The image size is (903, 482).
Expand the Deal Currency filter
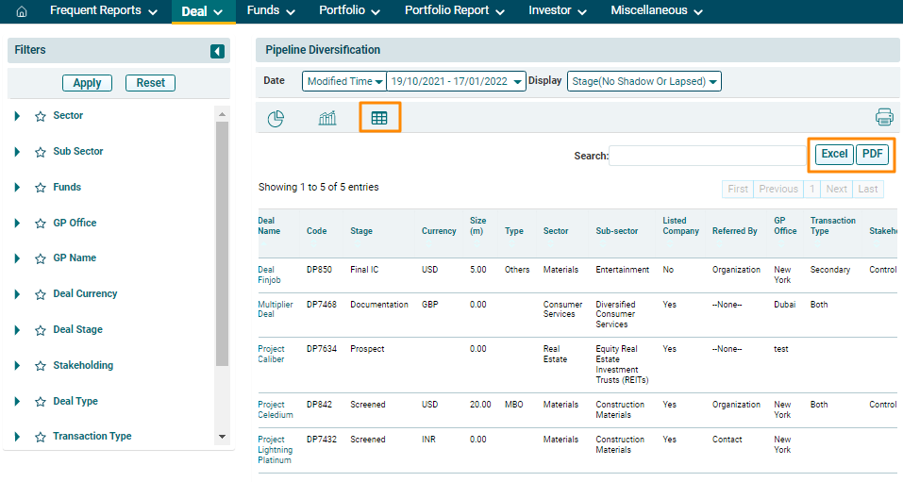coord(17,294)
